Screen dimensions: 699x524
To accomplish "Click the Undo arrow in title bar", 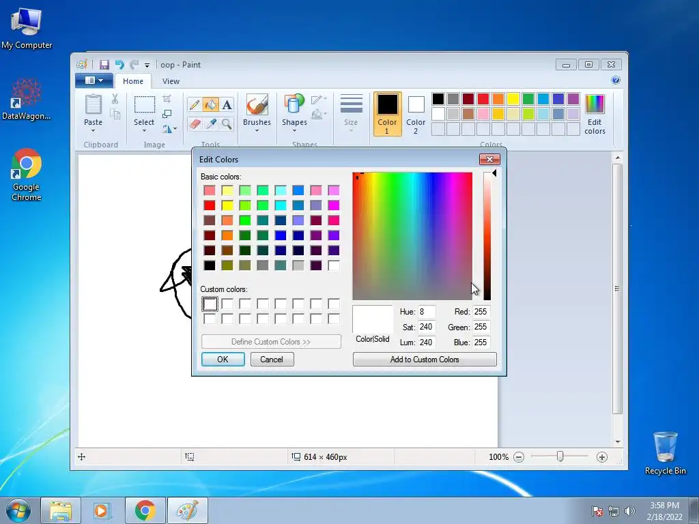I will [x=119, y=65].
